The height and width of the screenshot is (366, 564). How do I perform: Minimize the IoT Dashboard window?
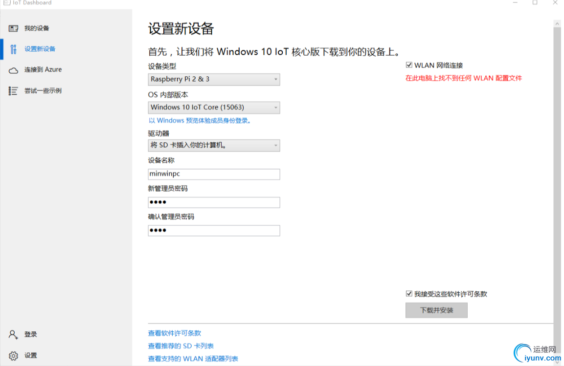(x=515, y=2)
